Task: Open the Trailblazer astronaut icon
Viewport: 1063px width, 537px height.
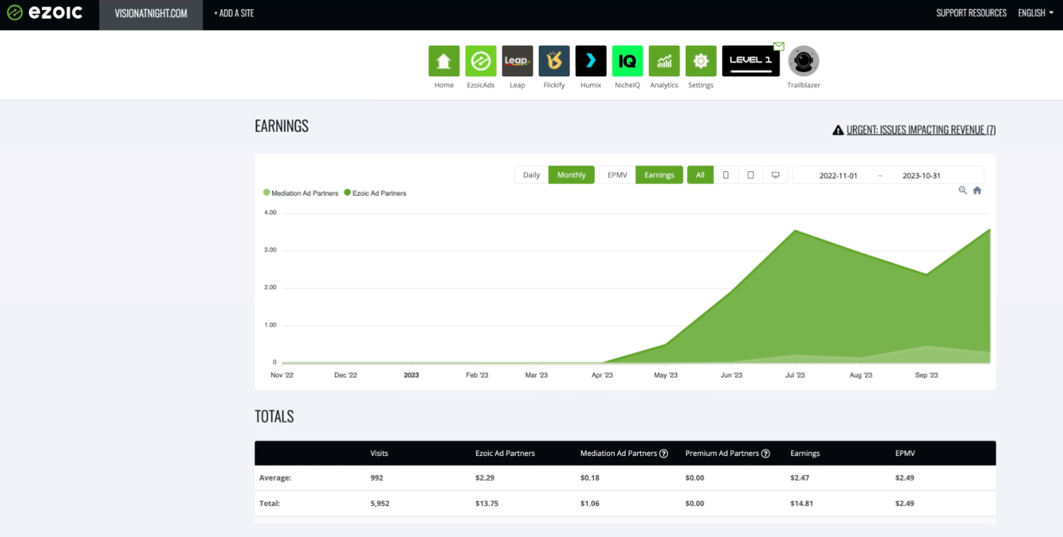Action: (804, 61)
